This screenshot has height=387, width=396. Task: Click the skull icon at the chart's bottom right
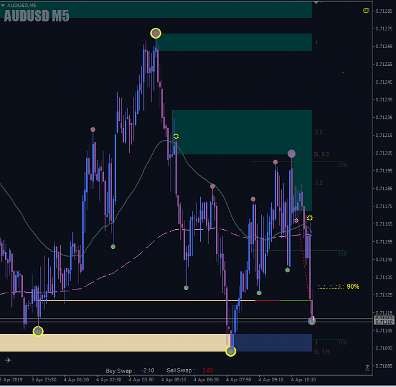(367, 367)
